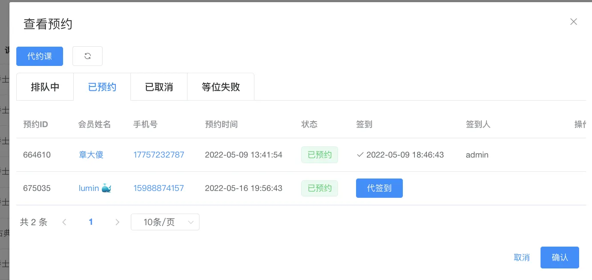592x280 pixels.
Task: Click the 代约课 button
Action: pyautogui.click(x=39, y=56)
